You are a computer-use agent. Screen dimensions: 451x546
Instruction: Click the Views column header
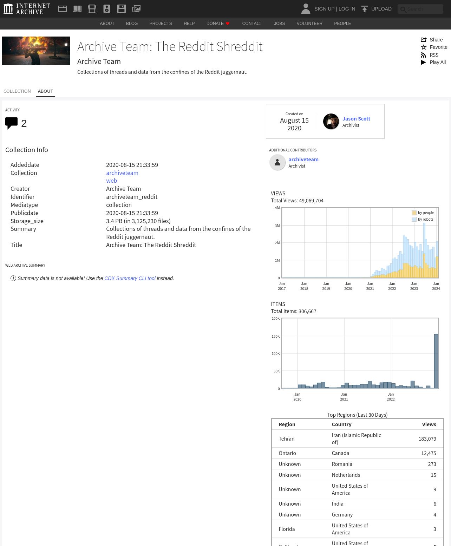pos(429,424)
